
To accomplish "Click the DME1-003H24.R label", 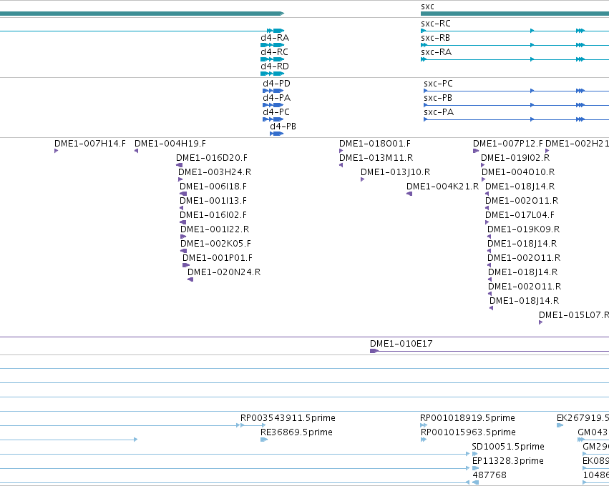I will [215, 173].
